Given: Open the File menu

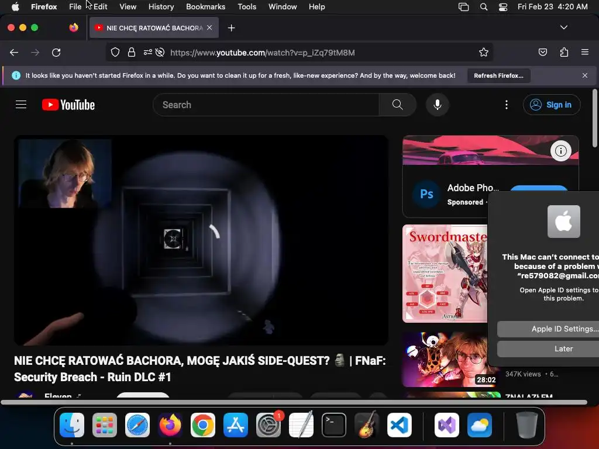Looking at the screenshot, I should 75,6.
